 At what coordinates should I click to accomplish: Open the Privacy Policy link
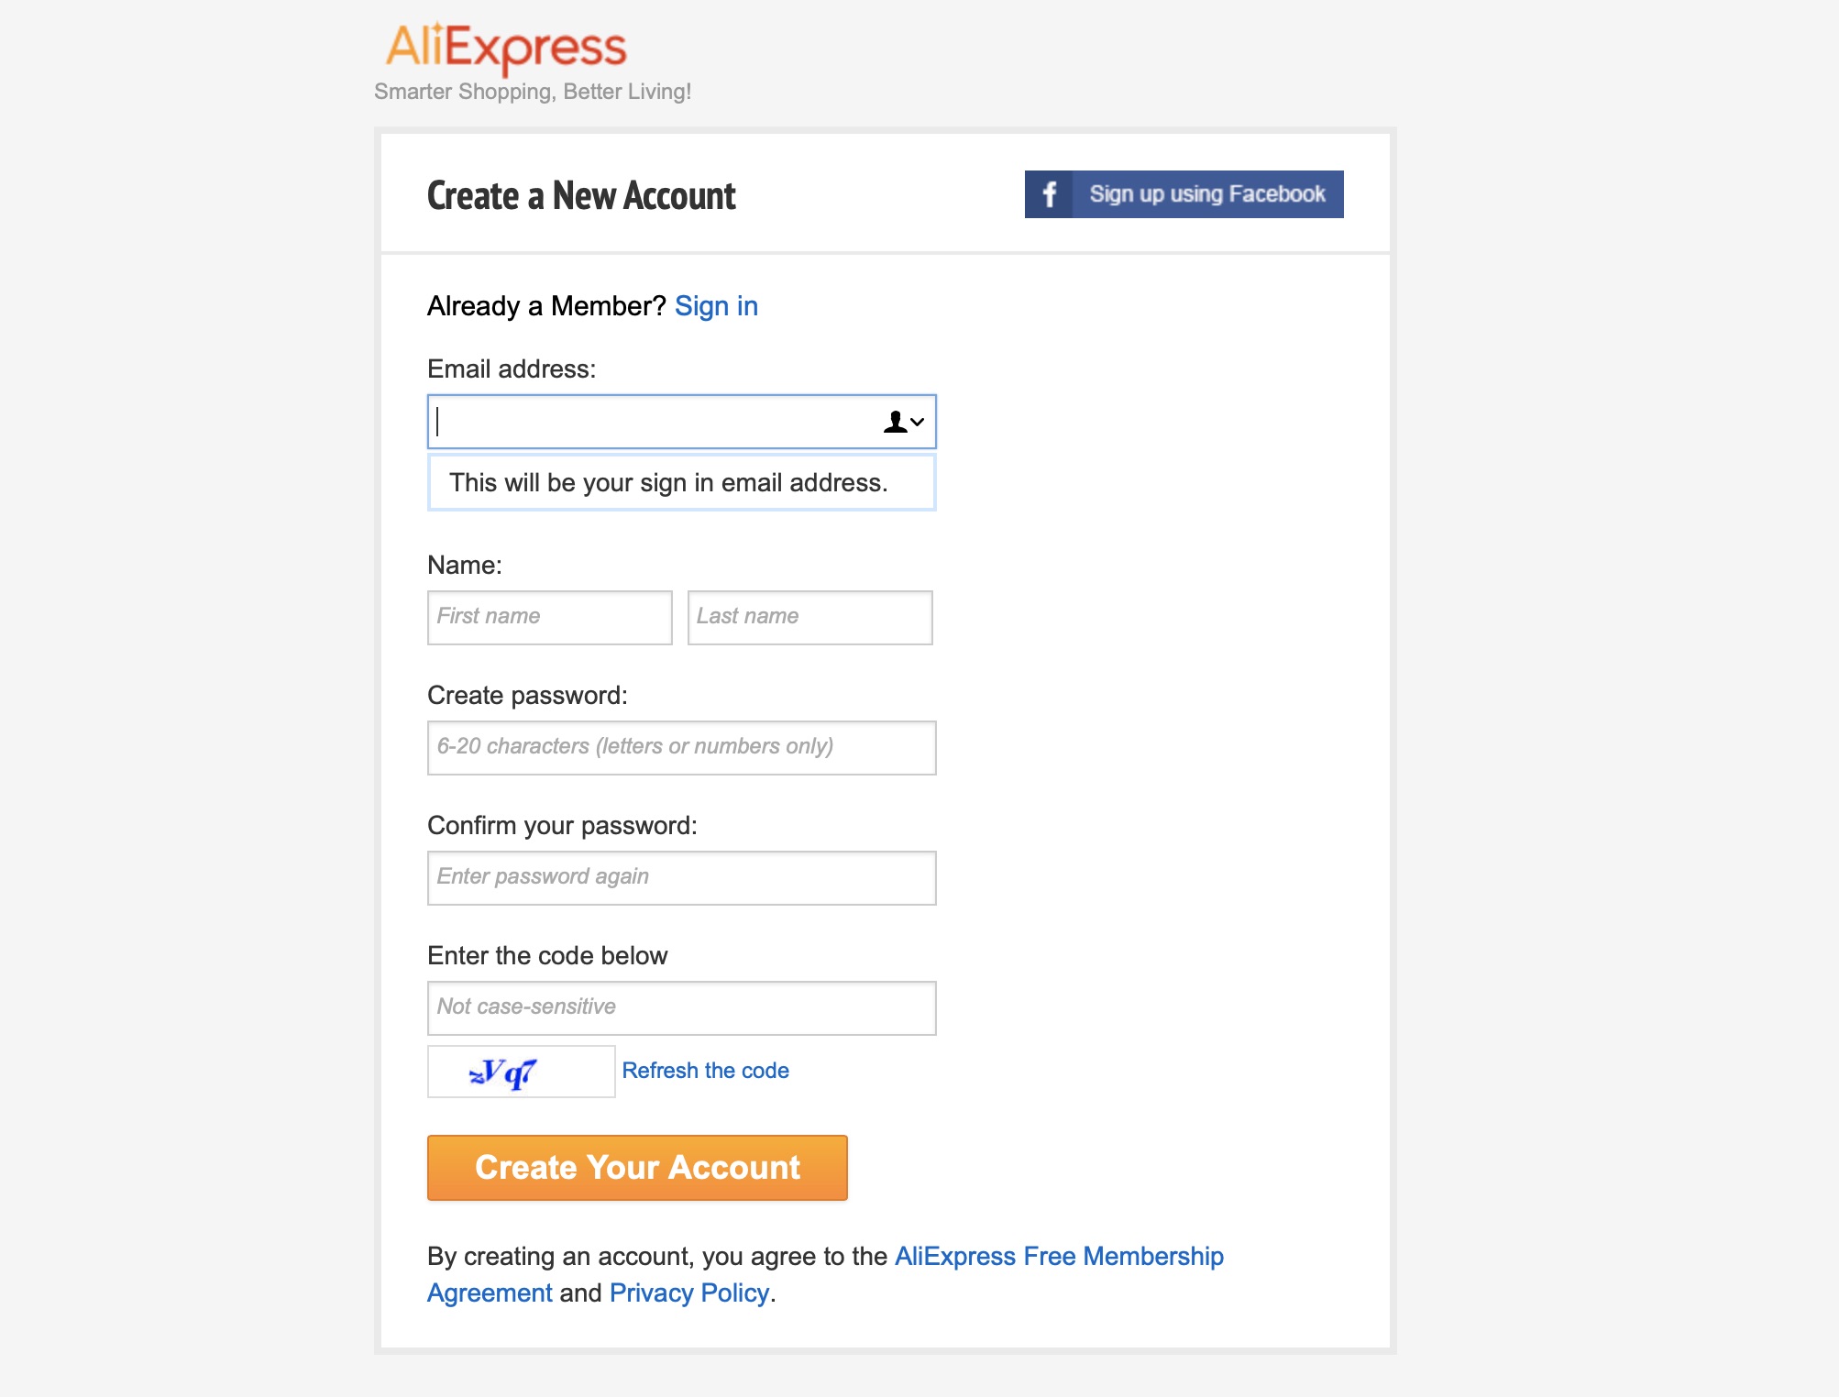(689, 1292)
